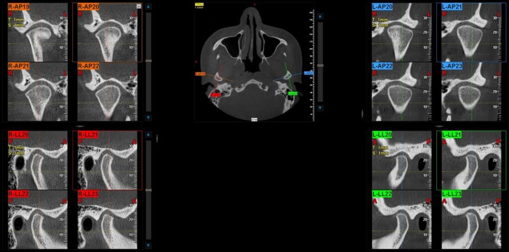Viewport: 509px width, 252px height.
Task: Select the L-LL21 slice image
Action: pos(470,160)
